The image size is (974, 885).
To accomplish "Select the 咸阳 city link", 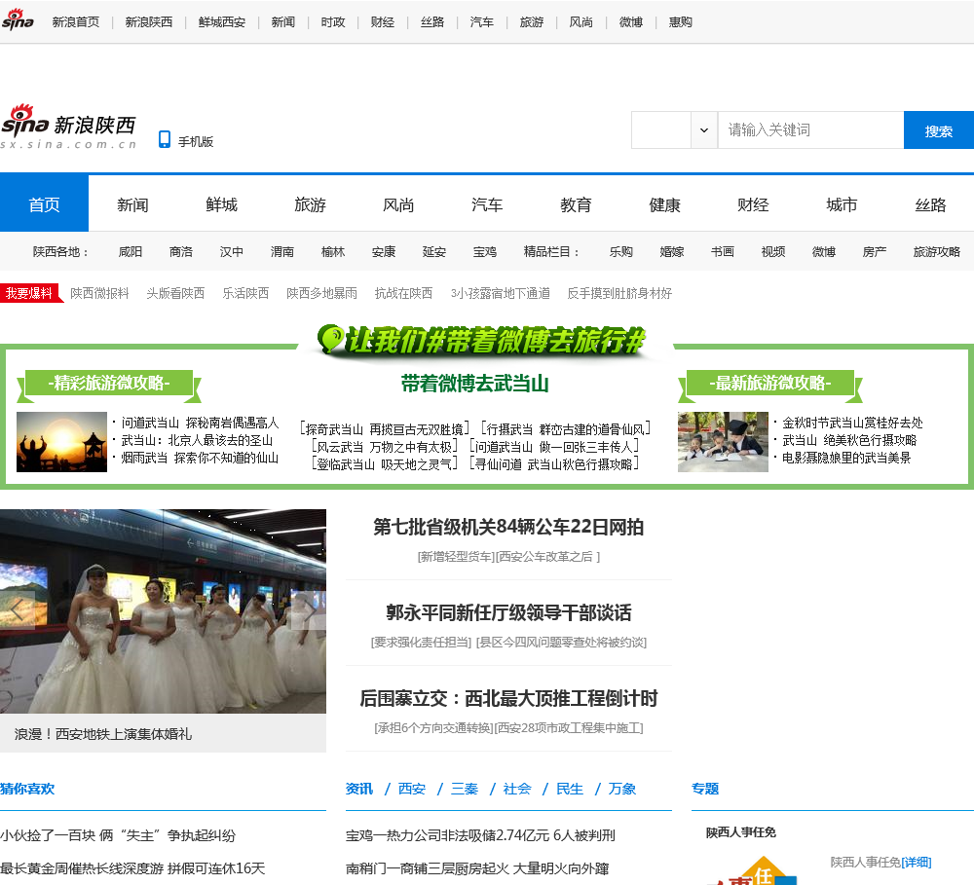I will pos(131,251).
